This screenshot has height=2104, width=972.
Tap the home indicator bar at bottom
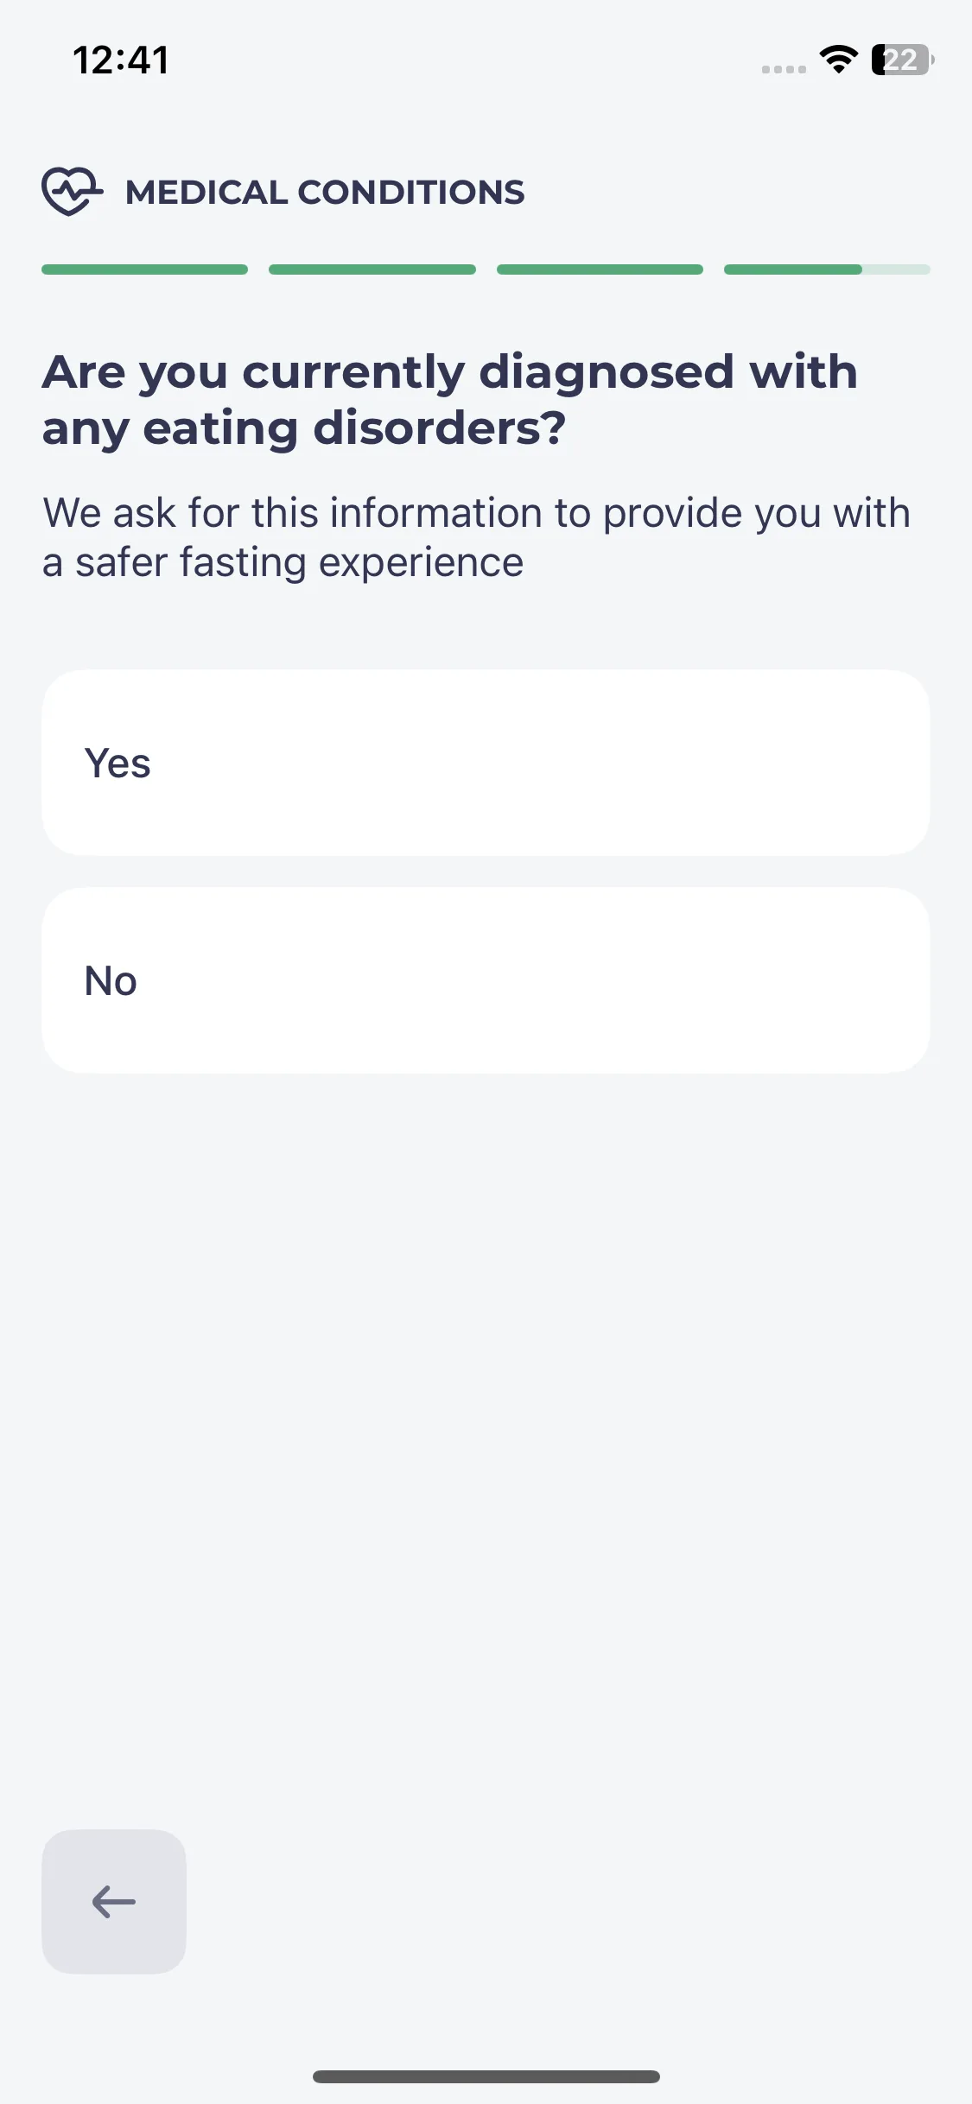click(x=486, y=2076)
